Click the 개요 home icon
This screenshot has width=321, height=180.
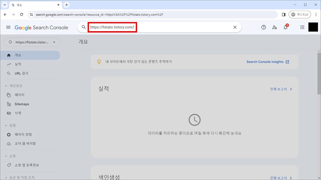pos(9,55)
